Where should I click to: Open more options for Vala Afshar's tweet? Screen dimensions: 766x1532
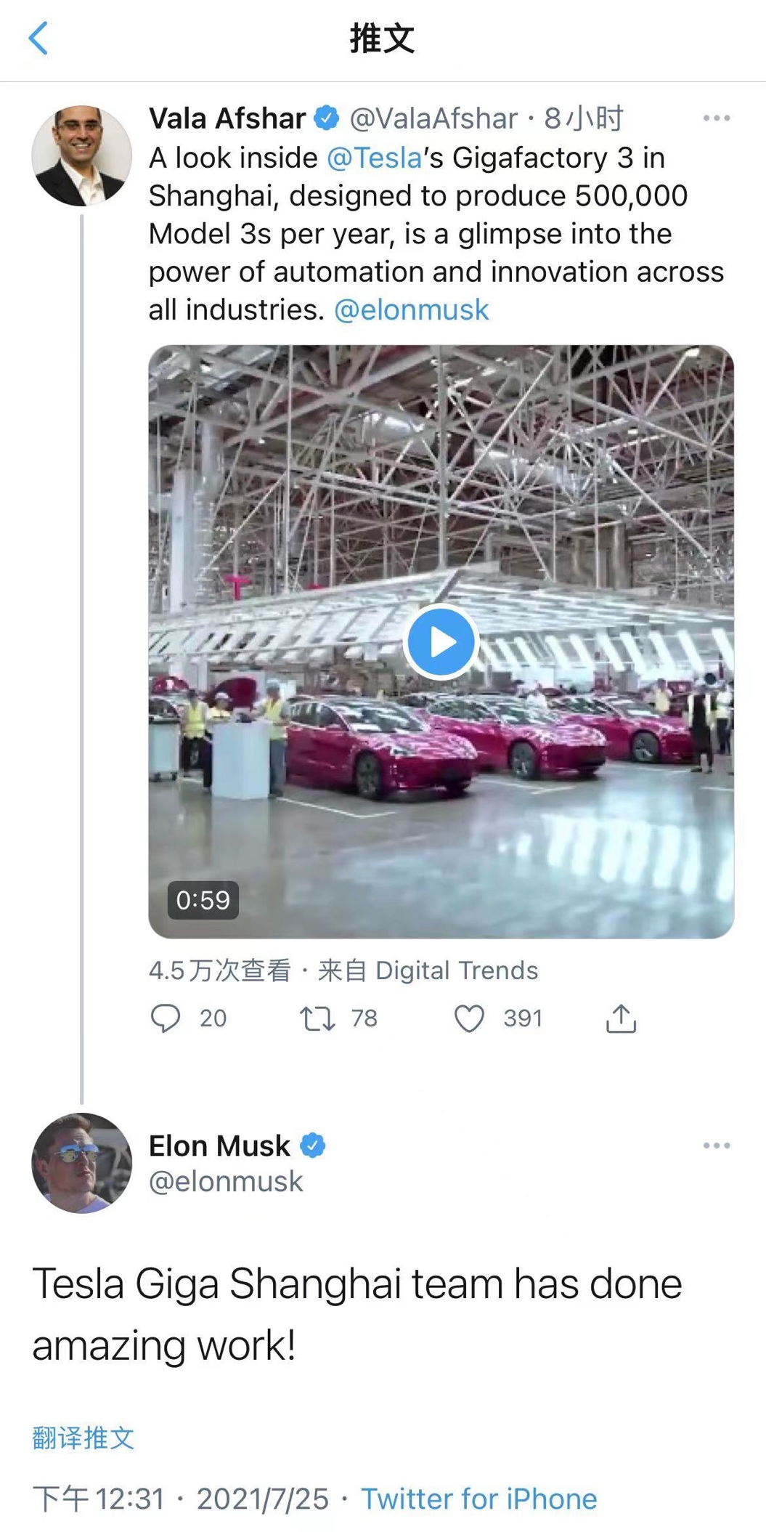(x=716, y=118)
